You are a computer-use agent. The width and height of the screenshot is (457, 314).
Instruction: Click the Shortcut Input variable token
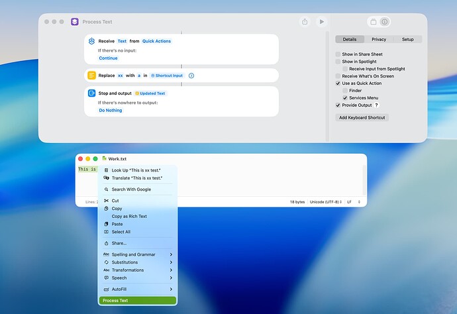tap(167, 76)
